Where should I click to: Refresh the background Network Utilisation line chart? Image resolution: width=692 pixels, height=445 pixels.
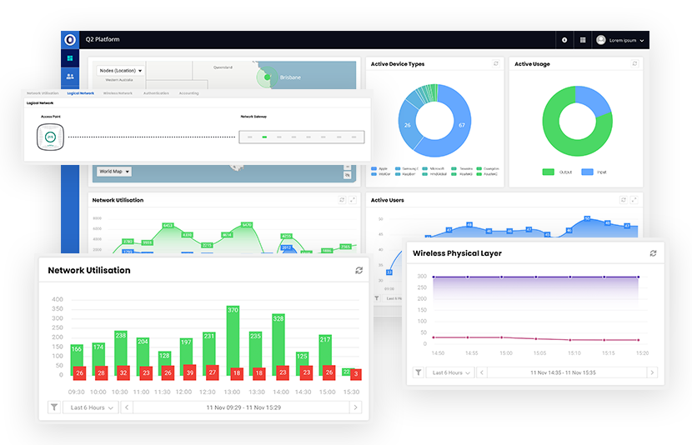pyautogui.click(x=342, y=200)
